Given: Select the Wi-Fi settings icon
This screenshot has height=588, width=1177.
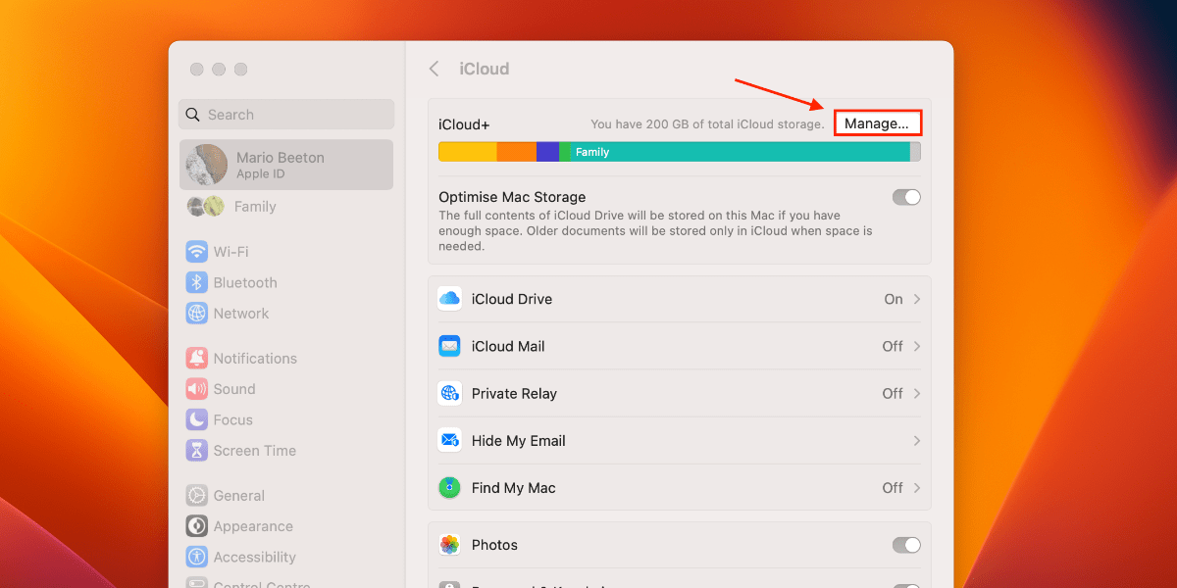Looking at the screenshot, I should tap(197, 251).
